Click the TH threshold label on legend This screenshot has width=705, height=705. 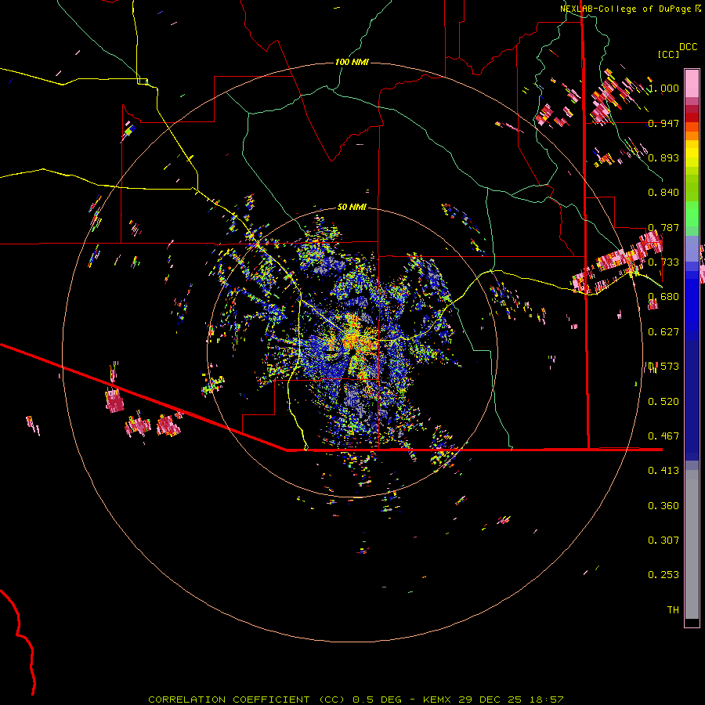[x=673, y=609]
